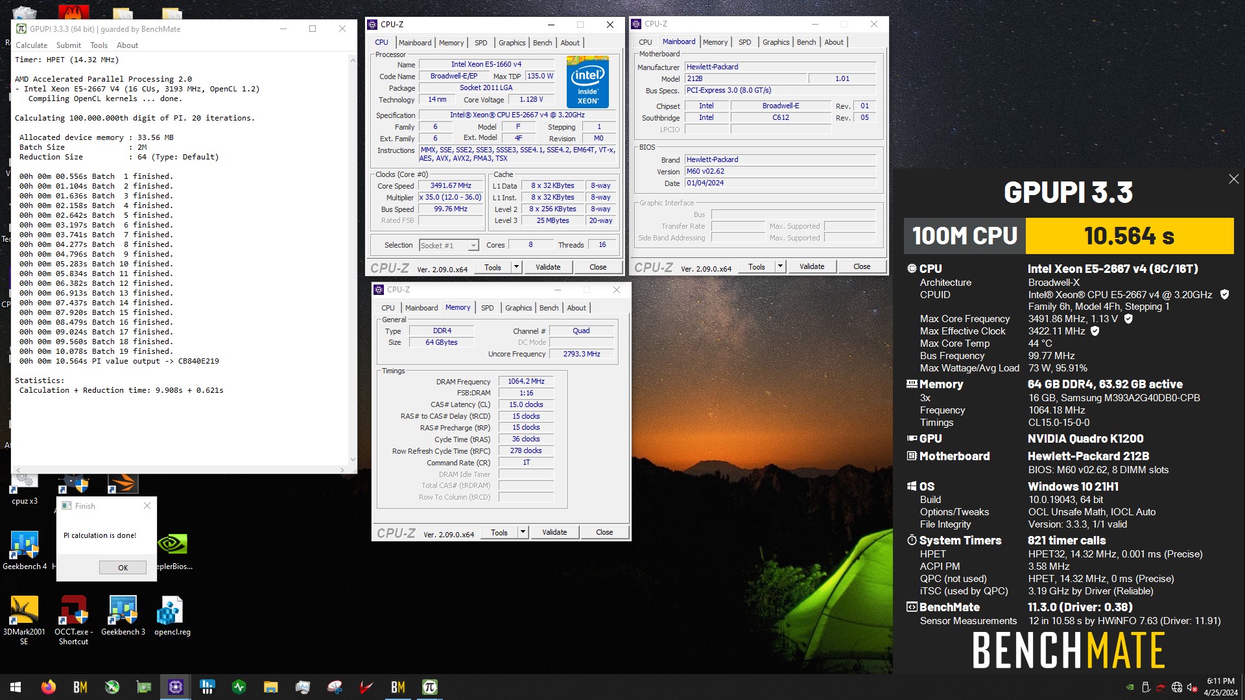Click the Core Speed 3491.67 MHz field
The height and width of the screenshot is (700, 1245).
[451, 186]
